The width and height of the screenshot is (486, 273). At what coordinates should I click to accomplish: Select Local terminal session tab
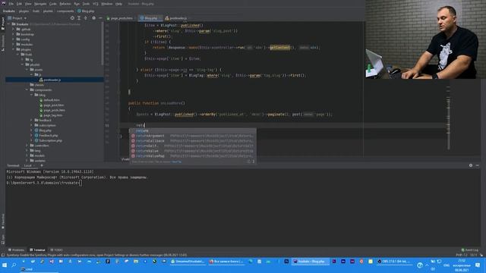tap(28, 165)
